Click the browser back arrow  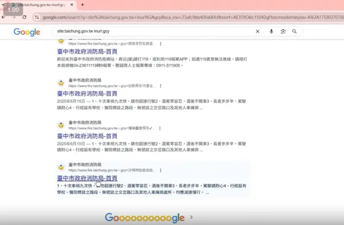(3, 17)
